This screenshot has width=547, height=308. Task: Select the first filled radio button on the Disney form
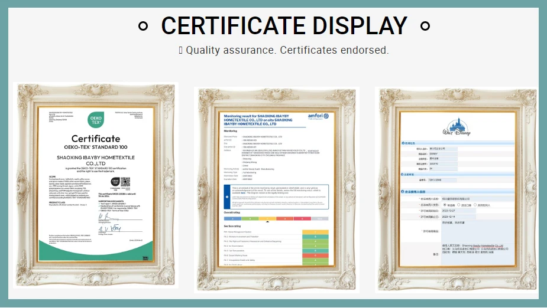pyautogui.click(x=445, y=205)
